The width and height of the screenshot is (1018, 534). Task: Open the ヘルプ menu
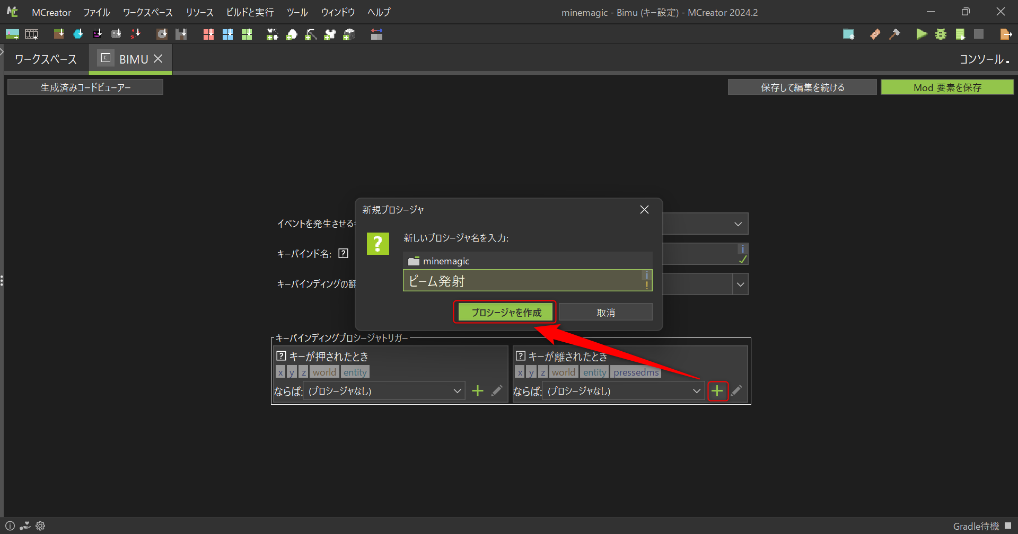point(379,12)
